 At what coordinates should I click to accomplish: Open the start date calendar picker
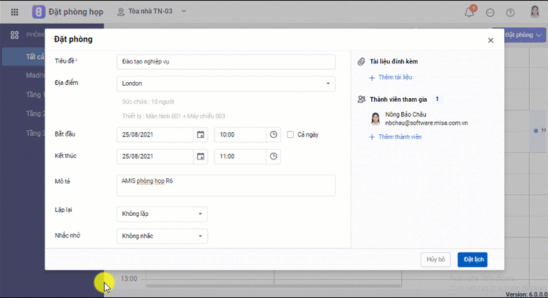[x=201, y=135]
